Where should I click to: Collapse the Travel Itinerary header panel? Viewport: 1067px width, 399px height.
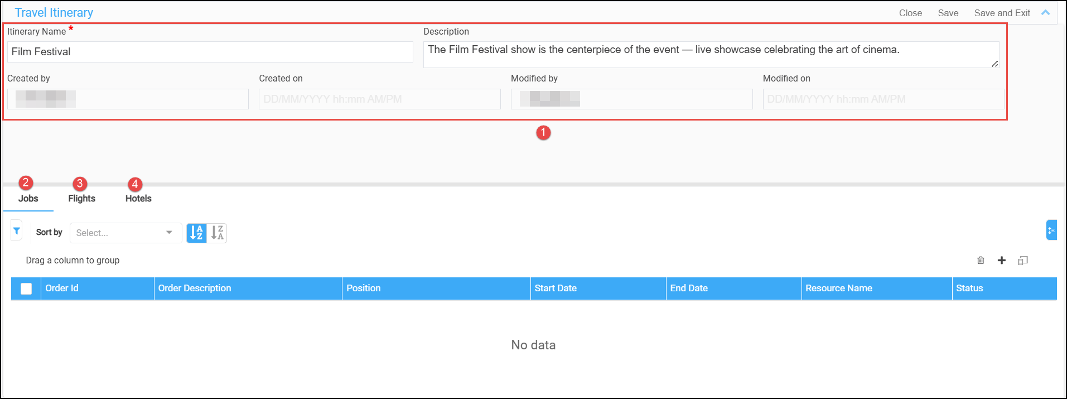pyautogui.click(x=1046, y=13)
